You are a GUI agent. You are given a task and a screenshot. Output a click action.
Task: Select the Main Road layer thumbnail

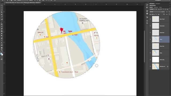156,19
